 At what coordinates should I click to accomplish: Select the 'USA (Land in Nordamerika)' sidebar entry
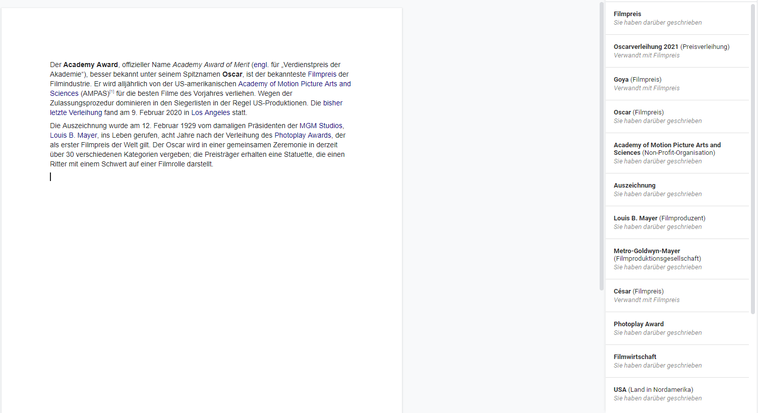677,394
